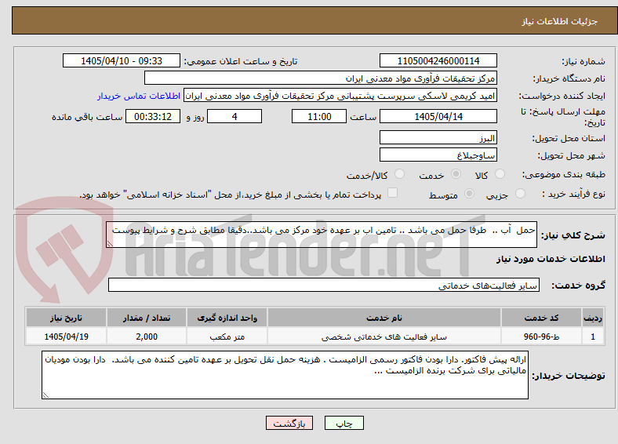618x444 pixels.
Task: Click the resize handle of the description textarea
Action: [110, 244]
